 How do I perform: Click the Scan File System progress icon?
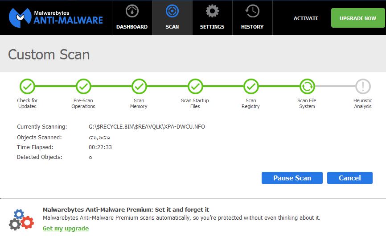pos(307,86)
